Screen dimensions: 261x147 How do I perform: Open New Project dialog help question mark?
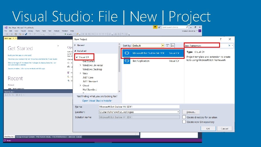tap(220, 39)
